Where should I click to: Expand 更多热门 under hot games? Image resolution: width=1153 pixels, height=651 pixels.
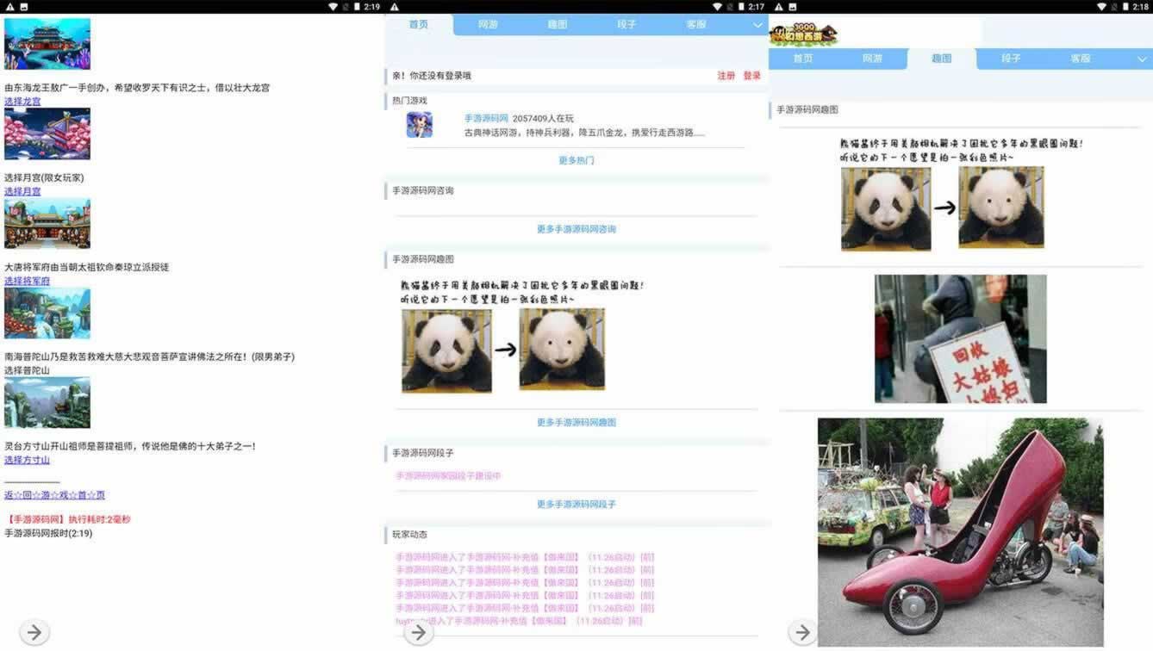point(576,160)
